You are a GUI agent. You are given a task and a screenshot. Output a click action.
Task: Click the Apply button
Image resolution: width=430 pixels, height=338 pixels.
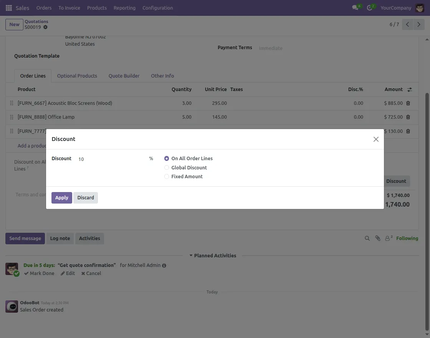(x=62, y=198)
